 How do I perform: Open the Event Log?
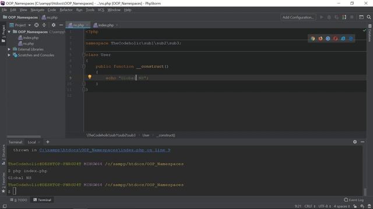[354, 200]
